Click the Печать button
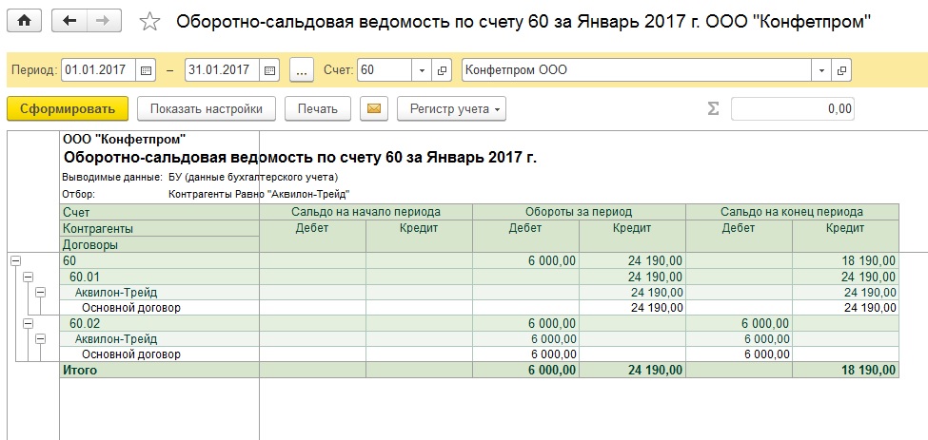The image size is (928, 440). (x=318, y=108)
